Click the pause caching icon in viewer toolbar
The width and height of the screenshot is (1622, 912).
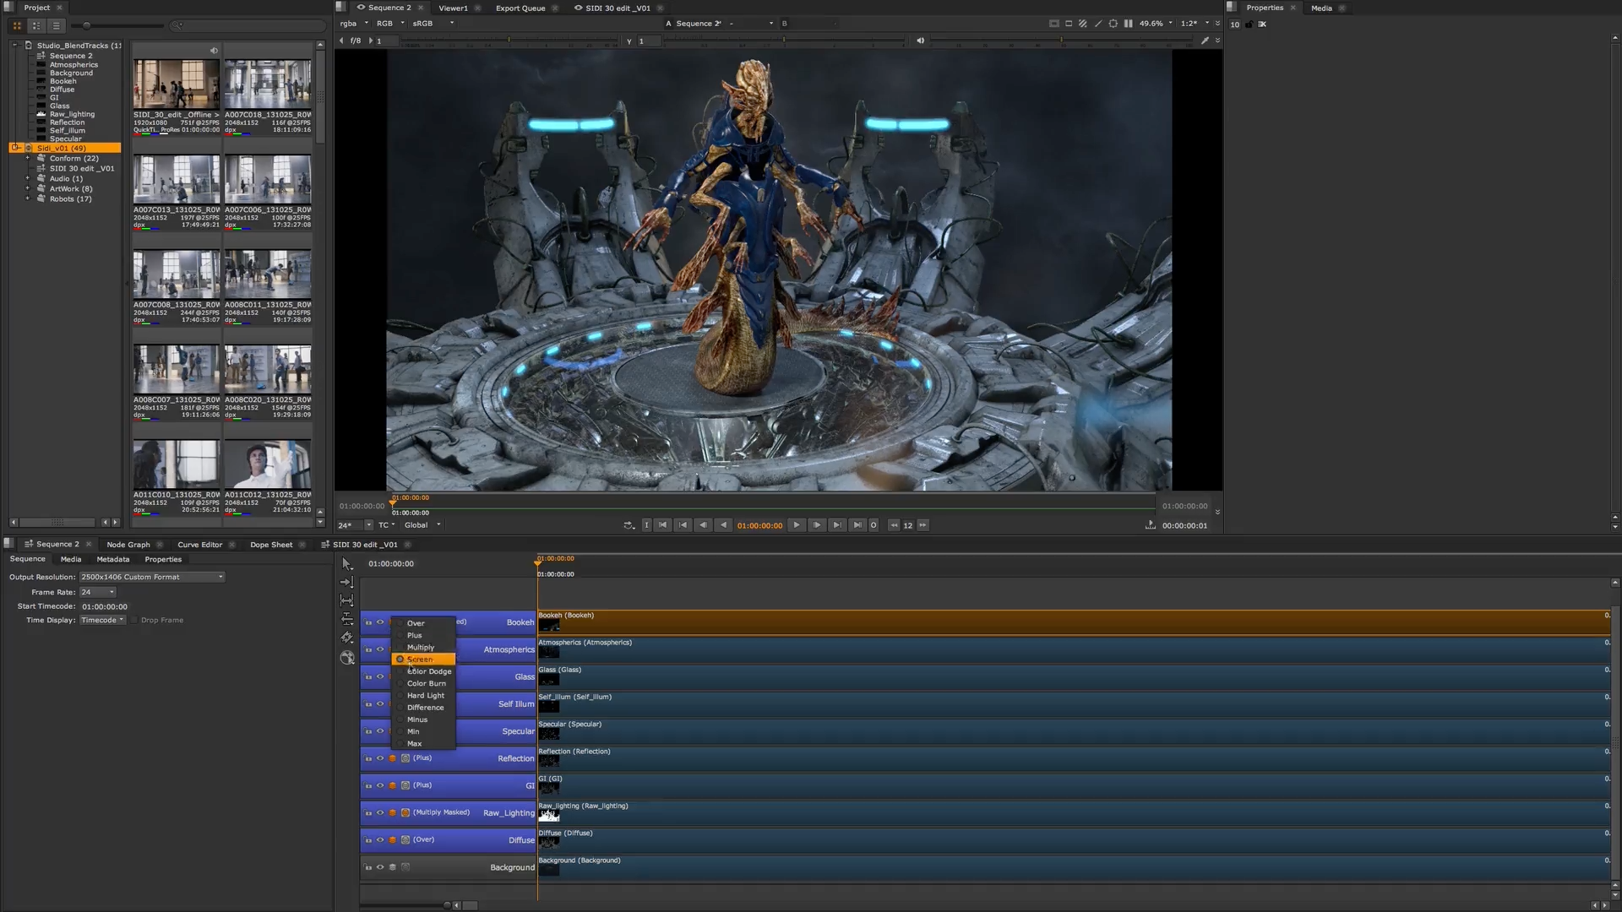pyautogui.click(x=1129, y=24)
